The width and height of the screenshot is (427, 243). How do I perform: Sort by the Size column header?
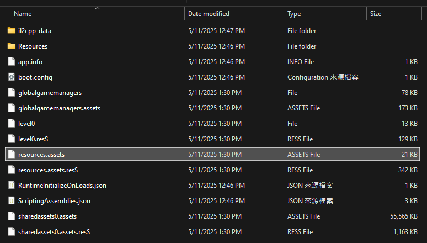pyautogui.click(x=376, y=14)
